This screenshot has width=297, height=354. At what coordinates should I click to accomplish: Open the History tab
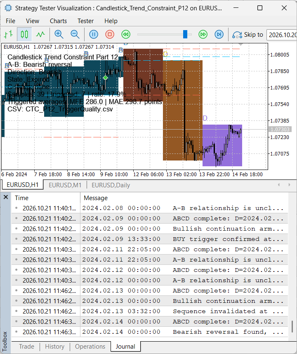(54, 346)
